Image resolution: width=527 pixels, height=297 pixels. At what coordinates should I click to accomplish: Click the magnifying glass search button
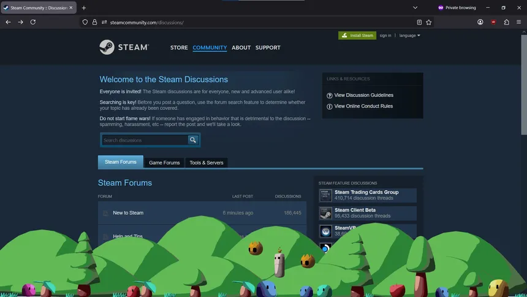(193, 140)
